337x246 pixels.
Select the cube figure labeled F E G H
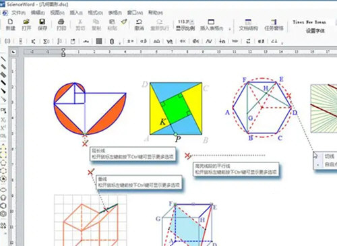[x=187, y=224]
